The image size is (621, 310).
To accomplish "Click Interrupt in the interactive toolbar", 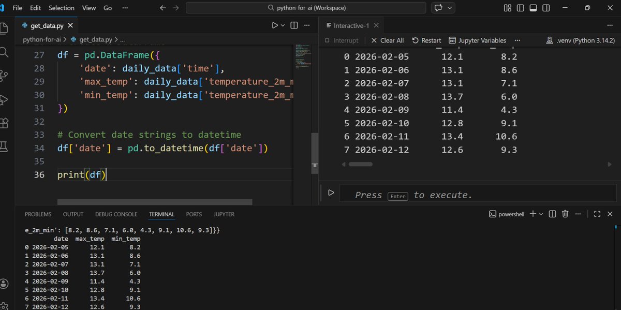I will click(341, 40).
